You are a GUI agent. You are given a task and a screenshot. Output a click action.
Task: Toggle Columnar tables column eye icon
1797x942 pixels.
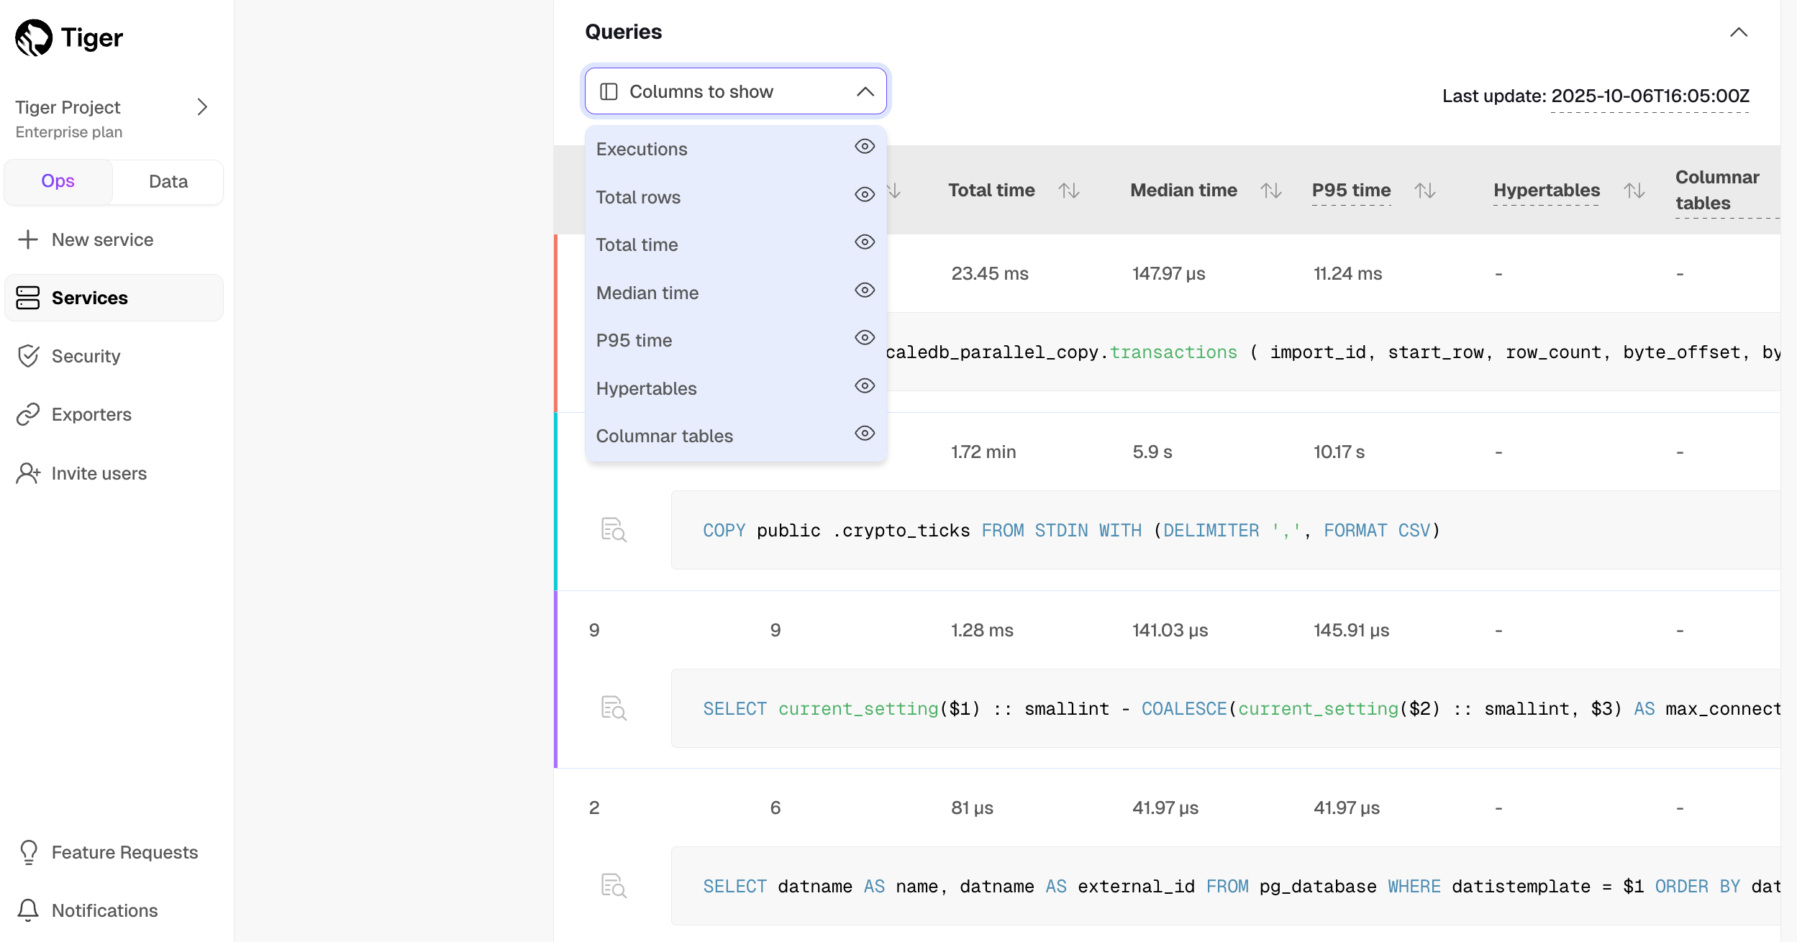coord(864,434)
